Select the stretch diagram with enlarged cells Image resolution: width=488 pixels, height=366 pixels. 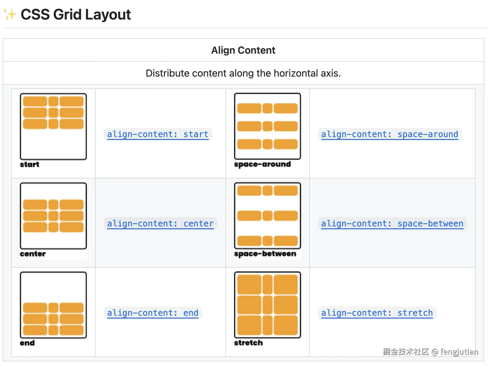click(267, 305)
